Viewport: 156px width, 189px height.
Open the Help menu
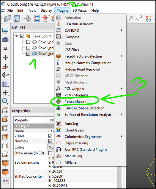pos(95,11)
